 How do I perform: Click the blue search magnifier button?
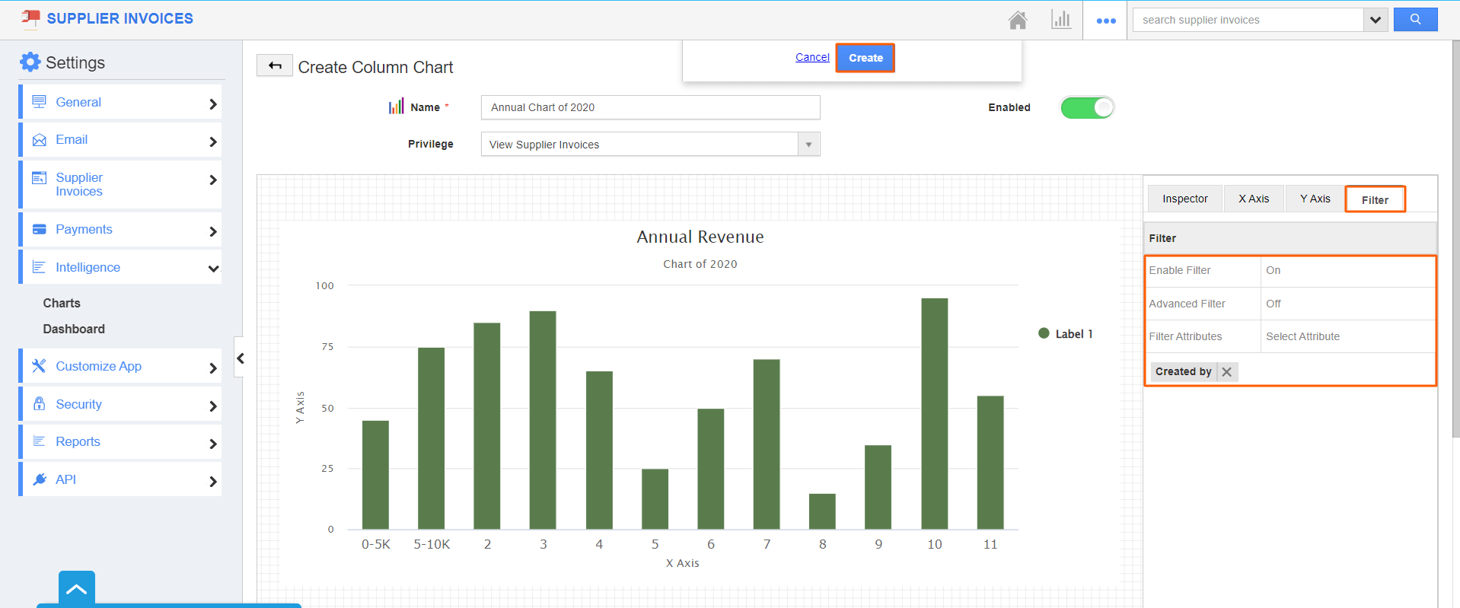pos(1415,20)
